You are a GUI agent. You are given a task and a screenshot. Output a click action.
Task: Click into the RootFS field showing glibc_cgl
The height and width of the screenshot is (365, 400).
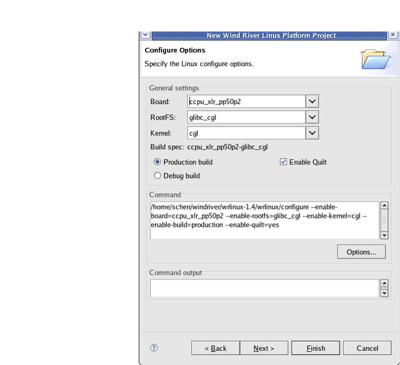pyautogui.click(x=247, y=117)
